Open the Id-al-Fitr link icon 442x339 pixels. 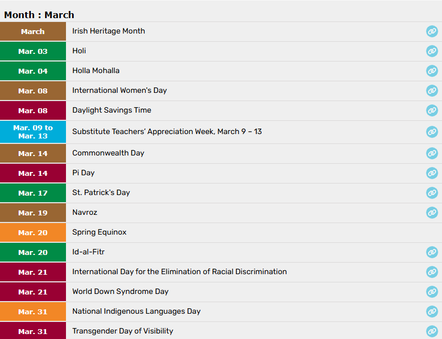432,252
